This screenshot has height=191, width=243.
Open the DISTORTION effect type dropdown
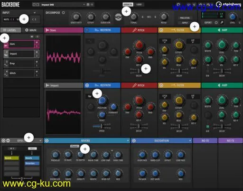(x=190, y=140)
